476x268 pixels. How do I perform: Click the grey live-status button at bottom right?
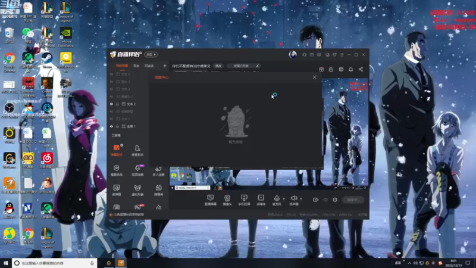coord(353,200)
